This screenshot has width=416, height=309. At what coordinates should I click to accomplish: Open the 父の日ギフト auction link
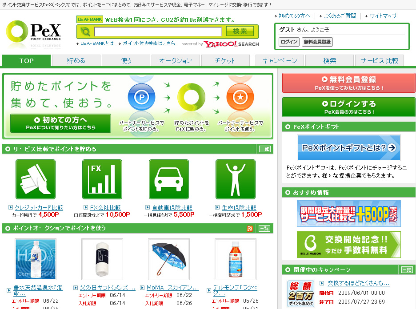point(108,288)
